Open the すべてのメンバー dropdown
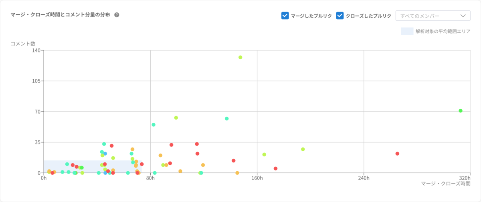 [433, 16]
